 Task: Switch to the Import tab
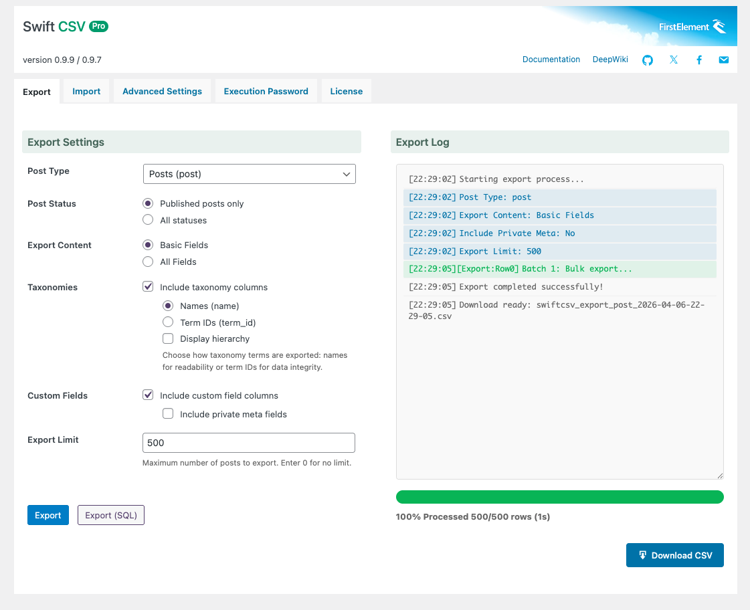[x=86, y=92]
